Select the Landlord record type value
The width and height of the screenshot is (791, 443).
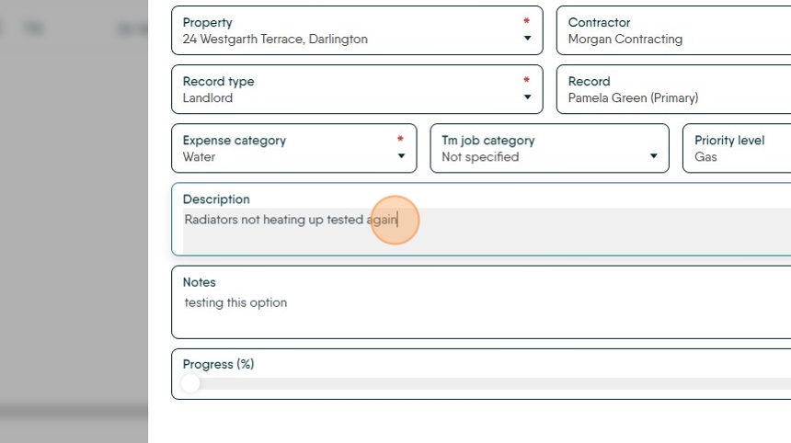click(207, 97)
